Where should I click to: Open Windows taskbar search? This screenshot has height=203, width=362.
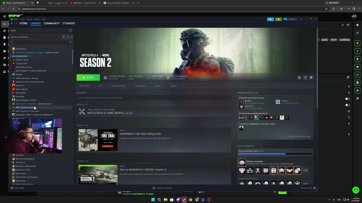point(159,200)
